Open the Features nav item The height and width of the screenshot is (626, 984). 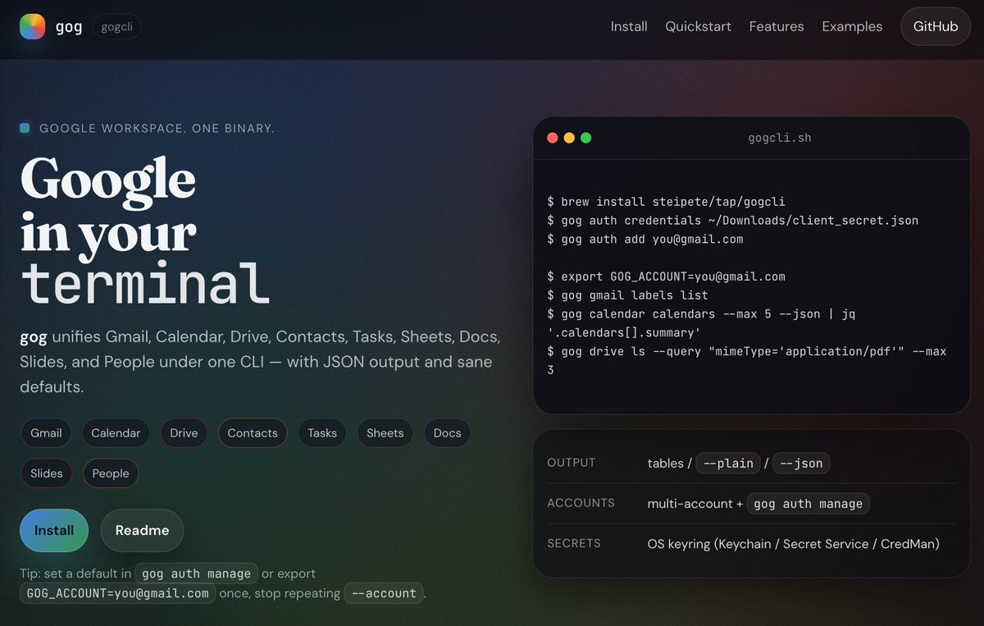776,26
